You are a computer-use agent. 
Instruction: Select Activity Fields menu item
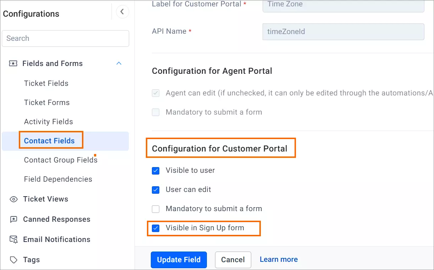tap(49, 122)
